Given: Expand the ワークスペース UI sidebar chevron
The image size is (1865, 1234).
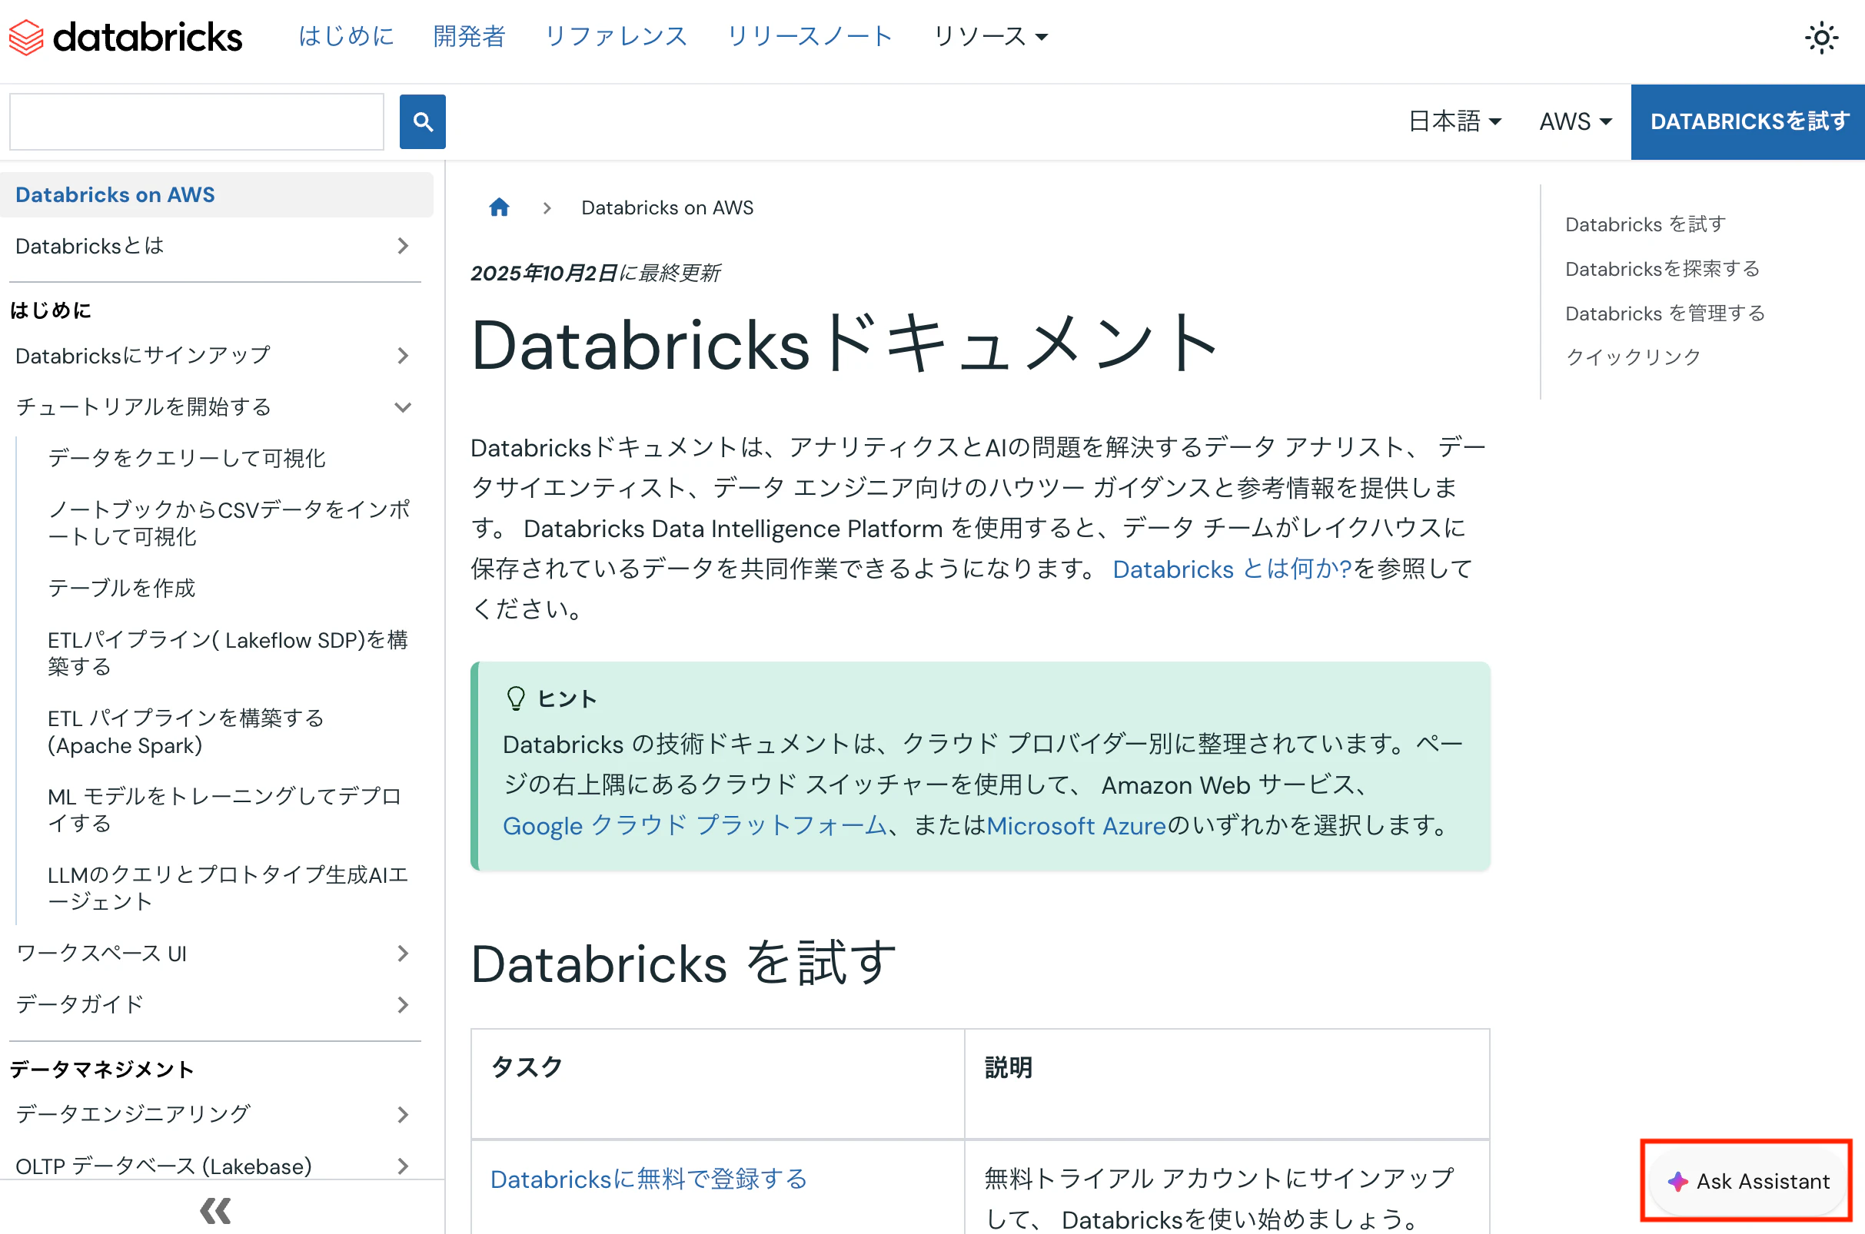Looking at the screenshot, I should (403, 954).
